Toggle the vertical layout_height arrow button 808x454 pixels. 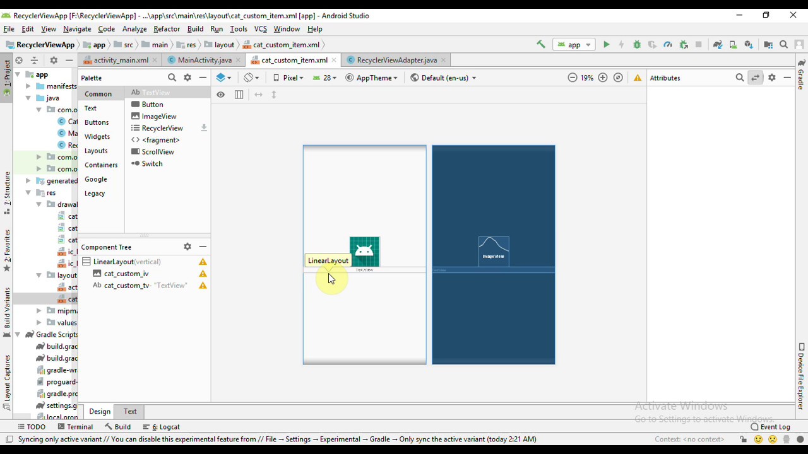[274, 95]
